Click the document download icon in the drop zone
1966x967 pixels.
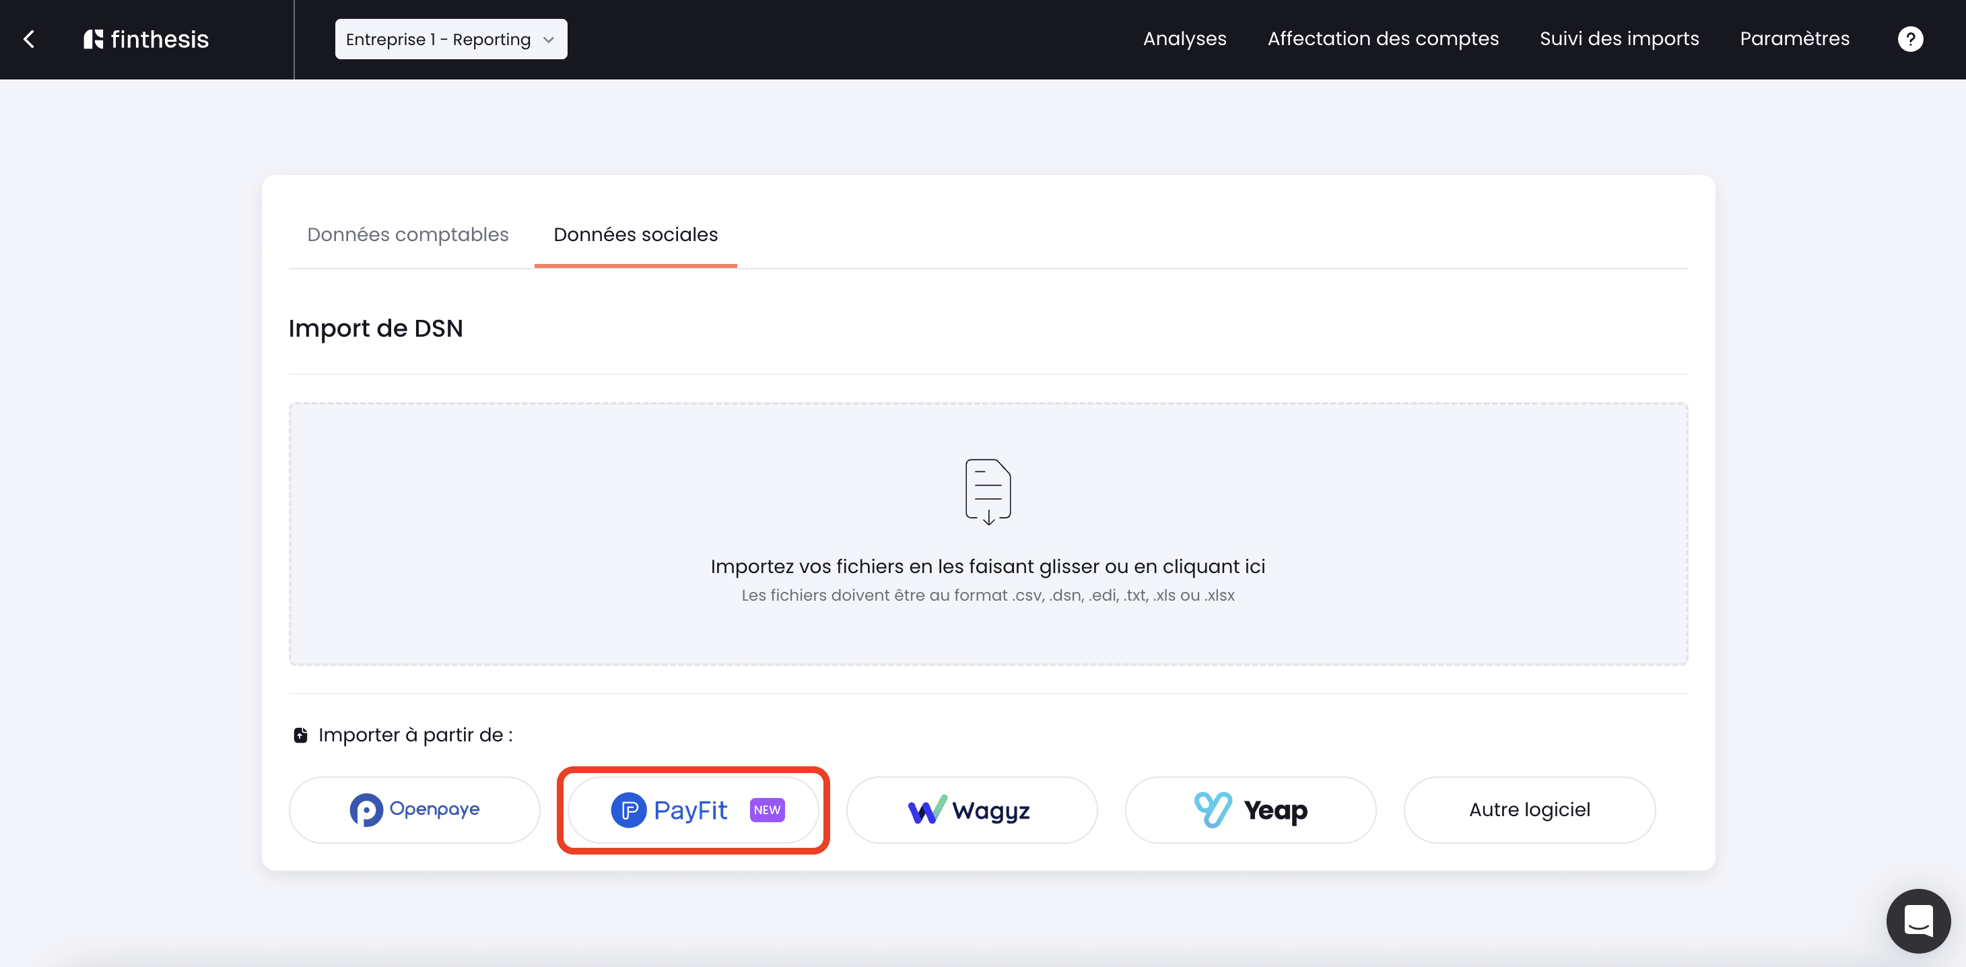pos(988,491)
